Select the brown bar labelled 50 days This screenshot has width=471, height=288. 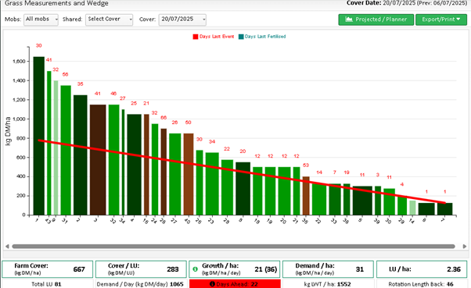coord(189,174)
